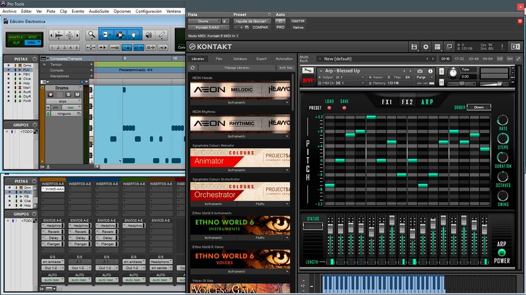Toggle the instrument M mute button in Kontakt
The image size is (526, 295).
[441, 82]
